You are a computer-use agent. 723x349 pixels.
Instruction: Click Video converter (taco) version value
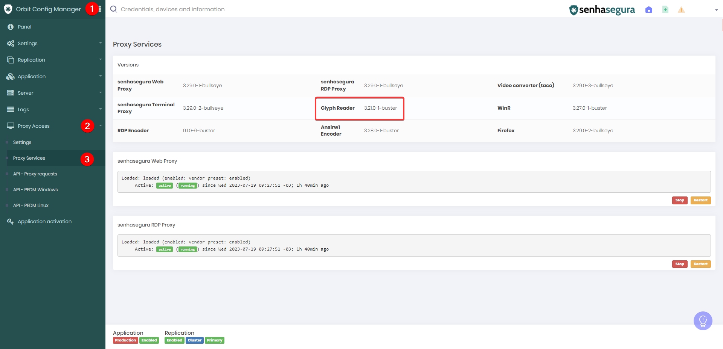point(593,86)
